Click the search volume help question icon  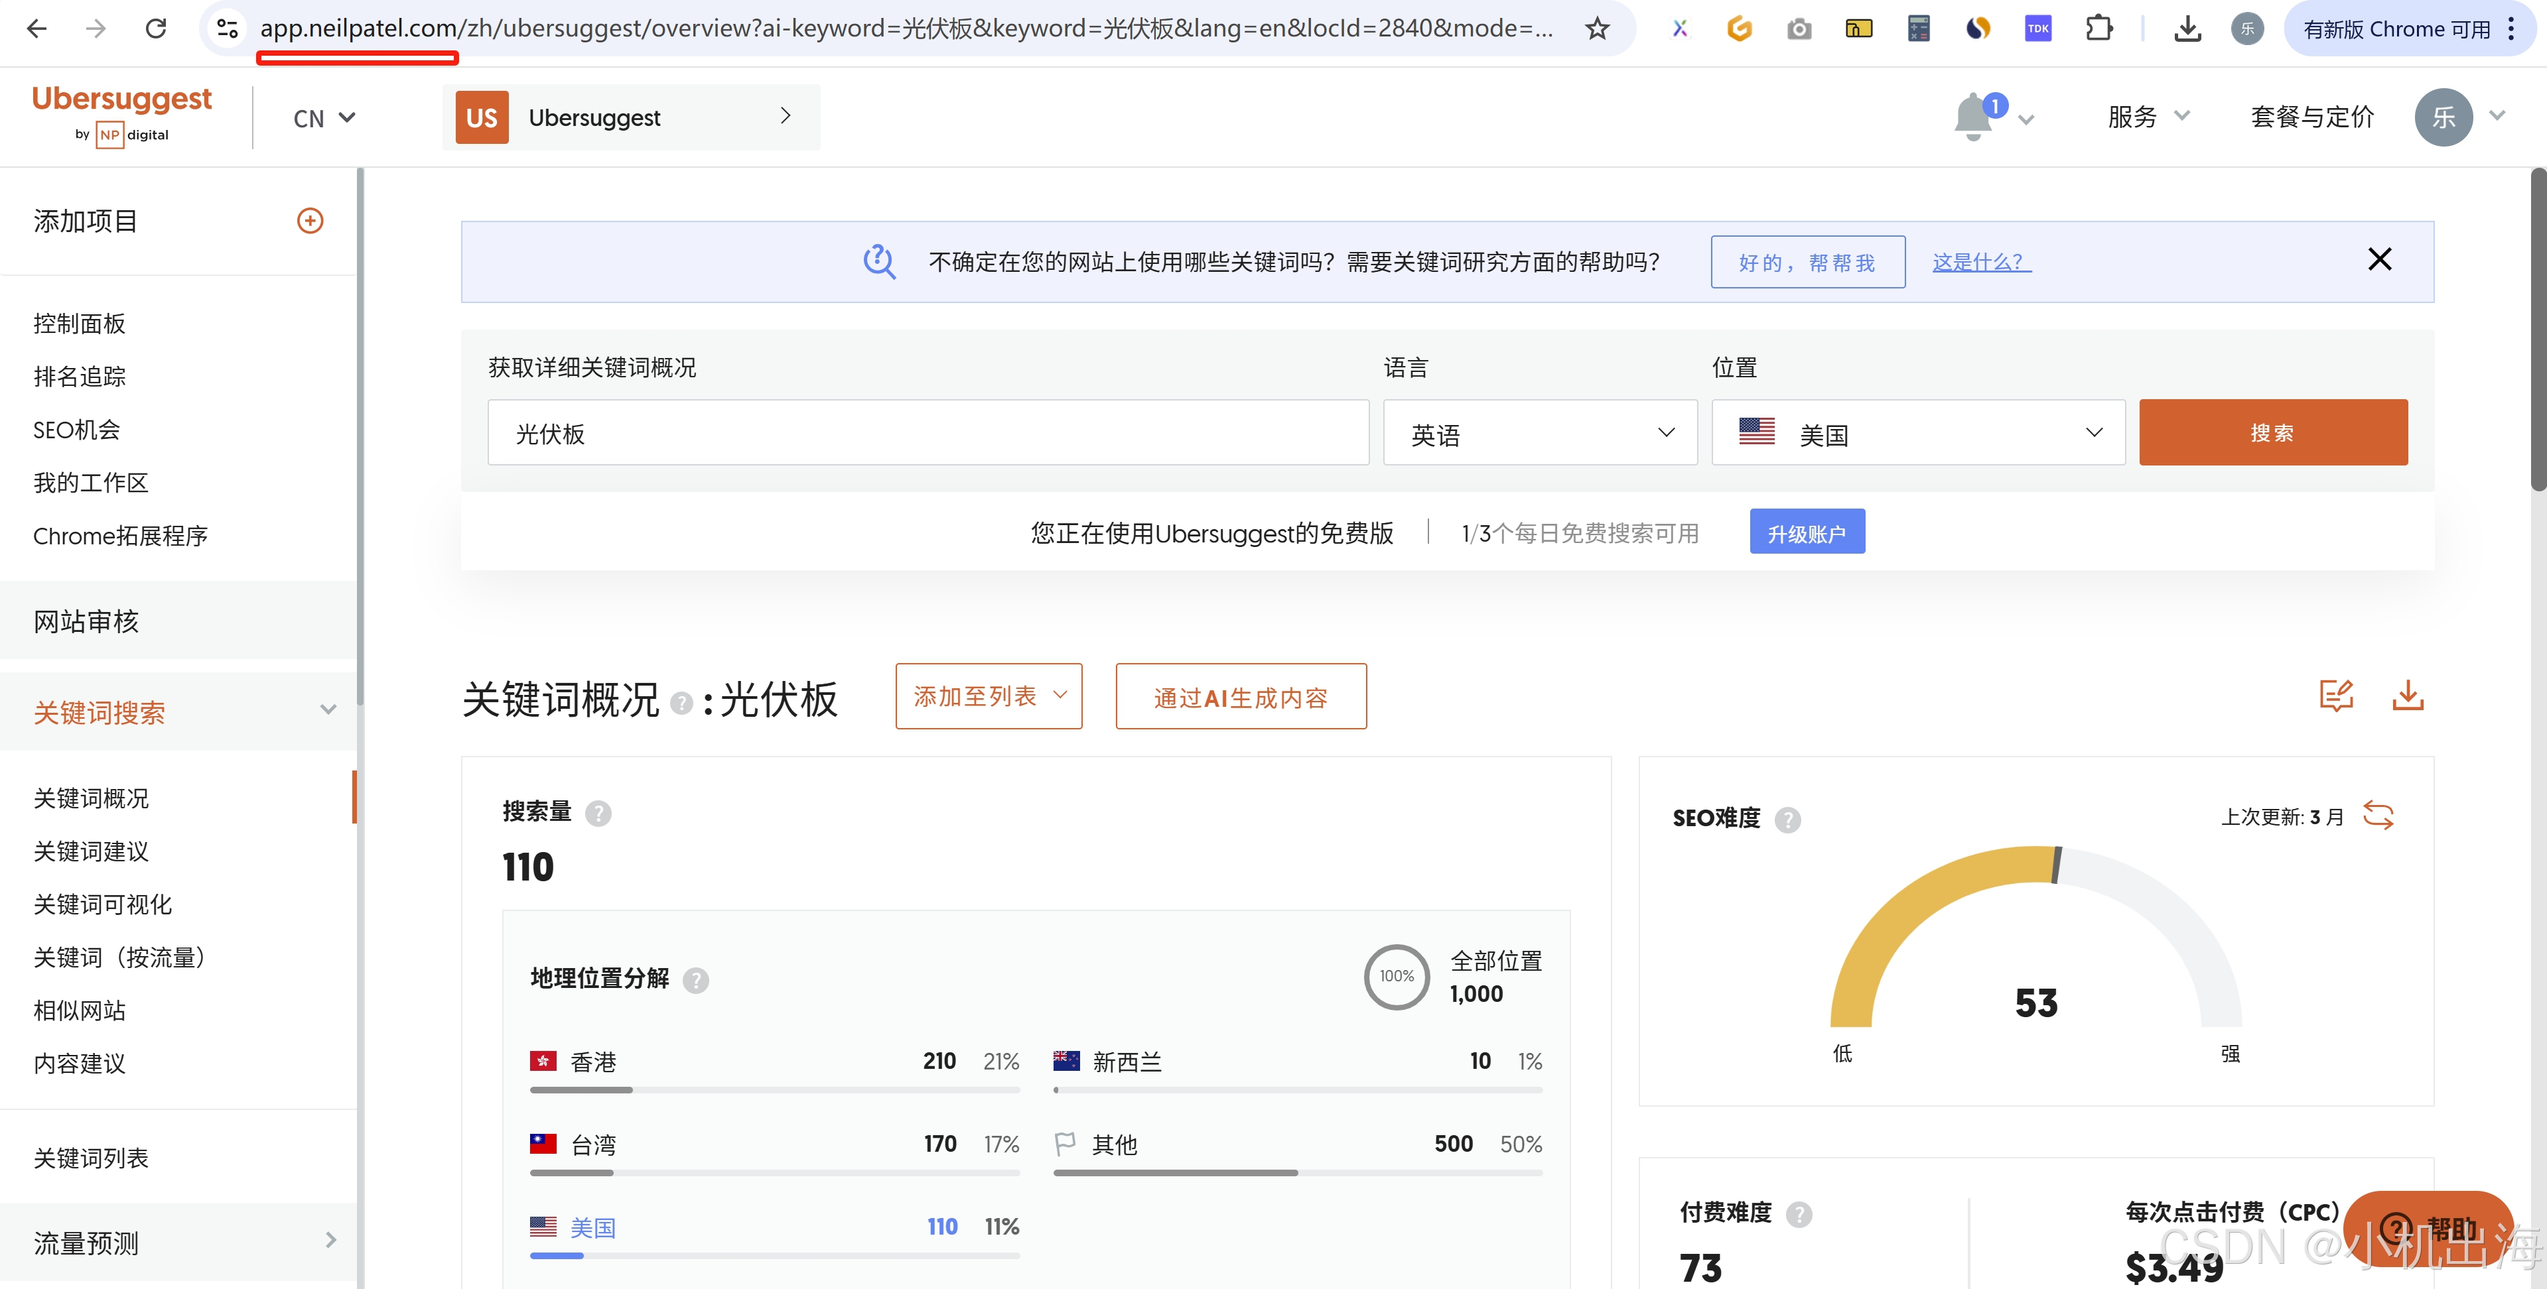coord(598,812)
